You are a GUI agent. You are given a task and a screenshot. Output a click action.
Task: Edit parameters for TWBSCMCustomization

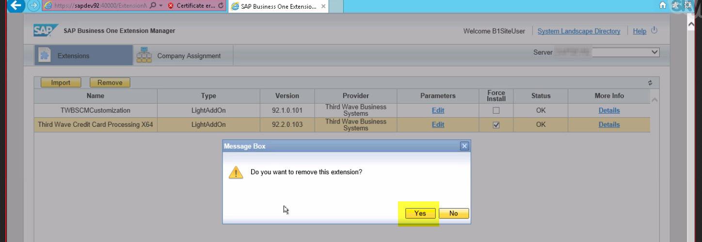(438, 110)
